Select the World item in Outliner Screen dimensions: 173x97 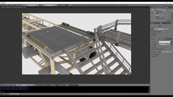157,13
